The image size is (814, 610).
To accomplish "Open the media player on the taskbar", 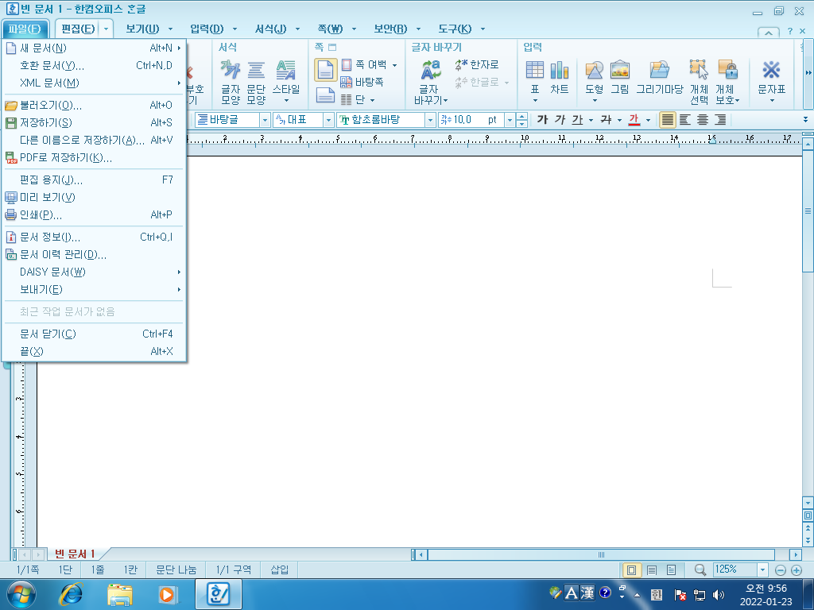I will click(167, 594).
